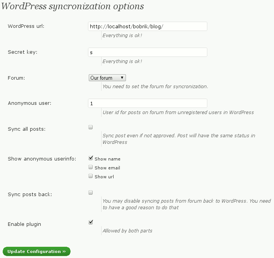The height and width of the screenshot is (258, 274).
Task: Select the Anonymous user: label text
Action: pos(29,103)
